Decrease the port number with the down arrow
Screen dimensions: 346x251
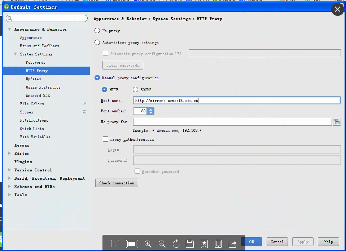pos(151,113)
